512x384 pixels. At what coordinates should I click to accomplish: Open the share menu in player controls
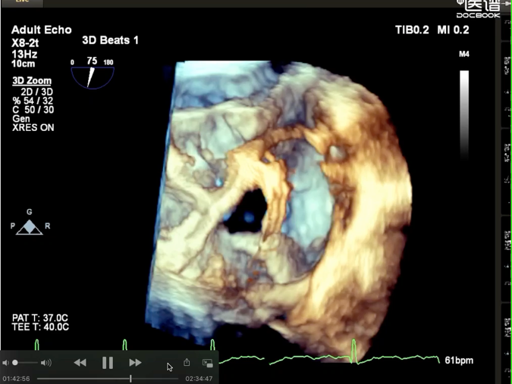[187, 363]
